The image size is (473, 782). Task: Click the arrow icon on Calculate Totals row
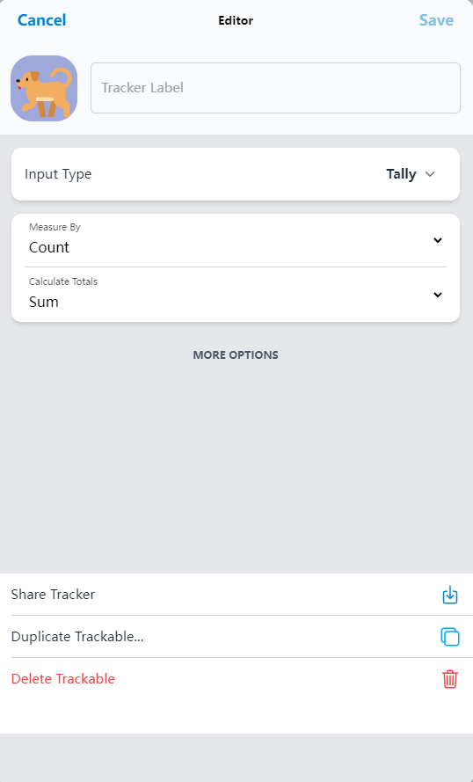tap(438, 295)
